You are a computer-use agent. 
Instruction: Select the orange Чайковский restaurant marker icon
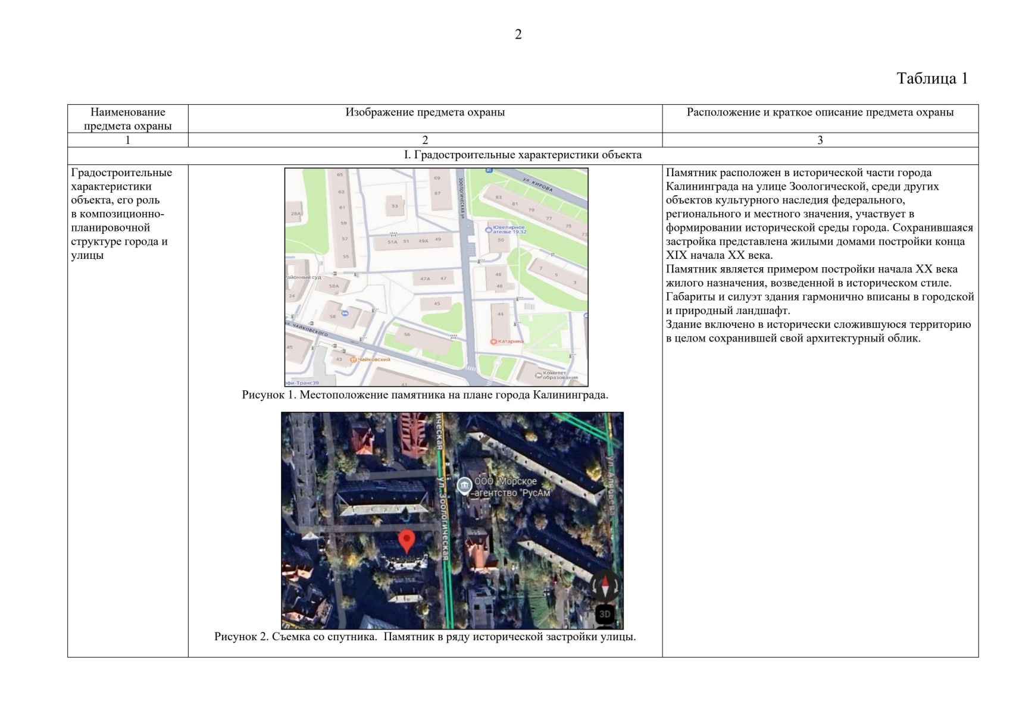click(353, 359)
